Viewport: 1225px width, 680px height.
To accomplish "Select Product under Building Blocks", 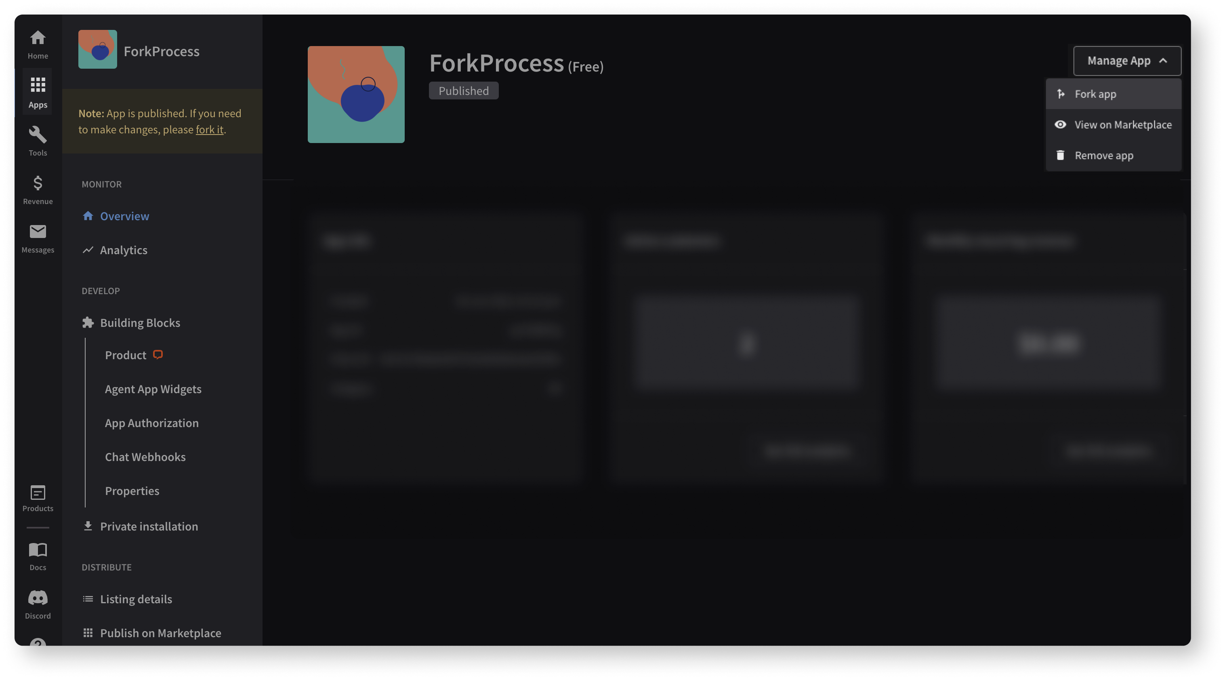I will (x=126, y=355).
